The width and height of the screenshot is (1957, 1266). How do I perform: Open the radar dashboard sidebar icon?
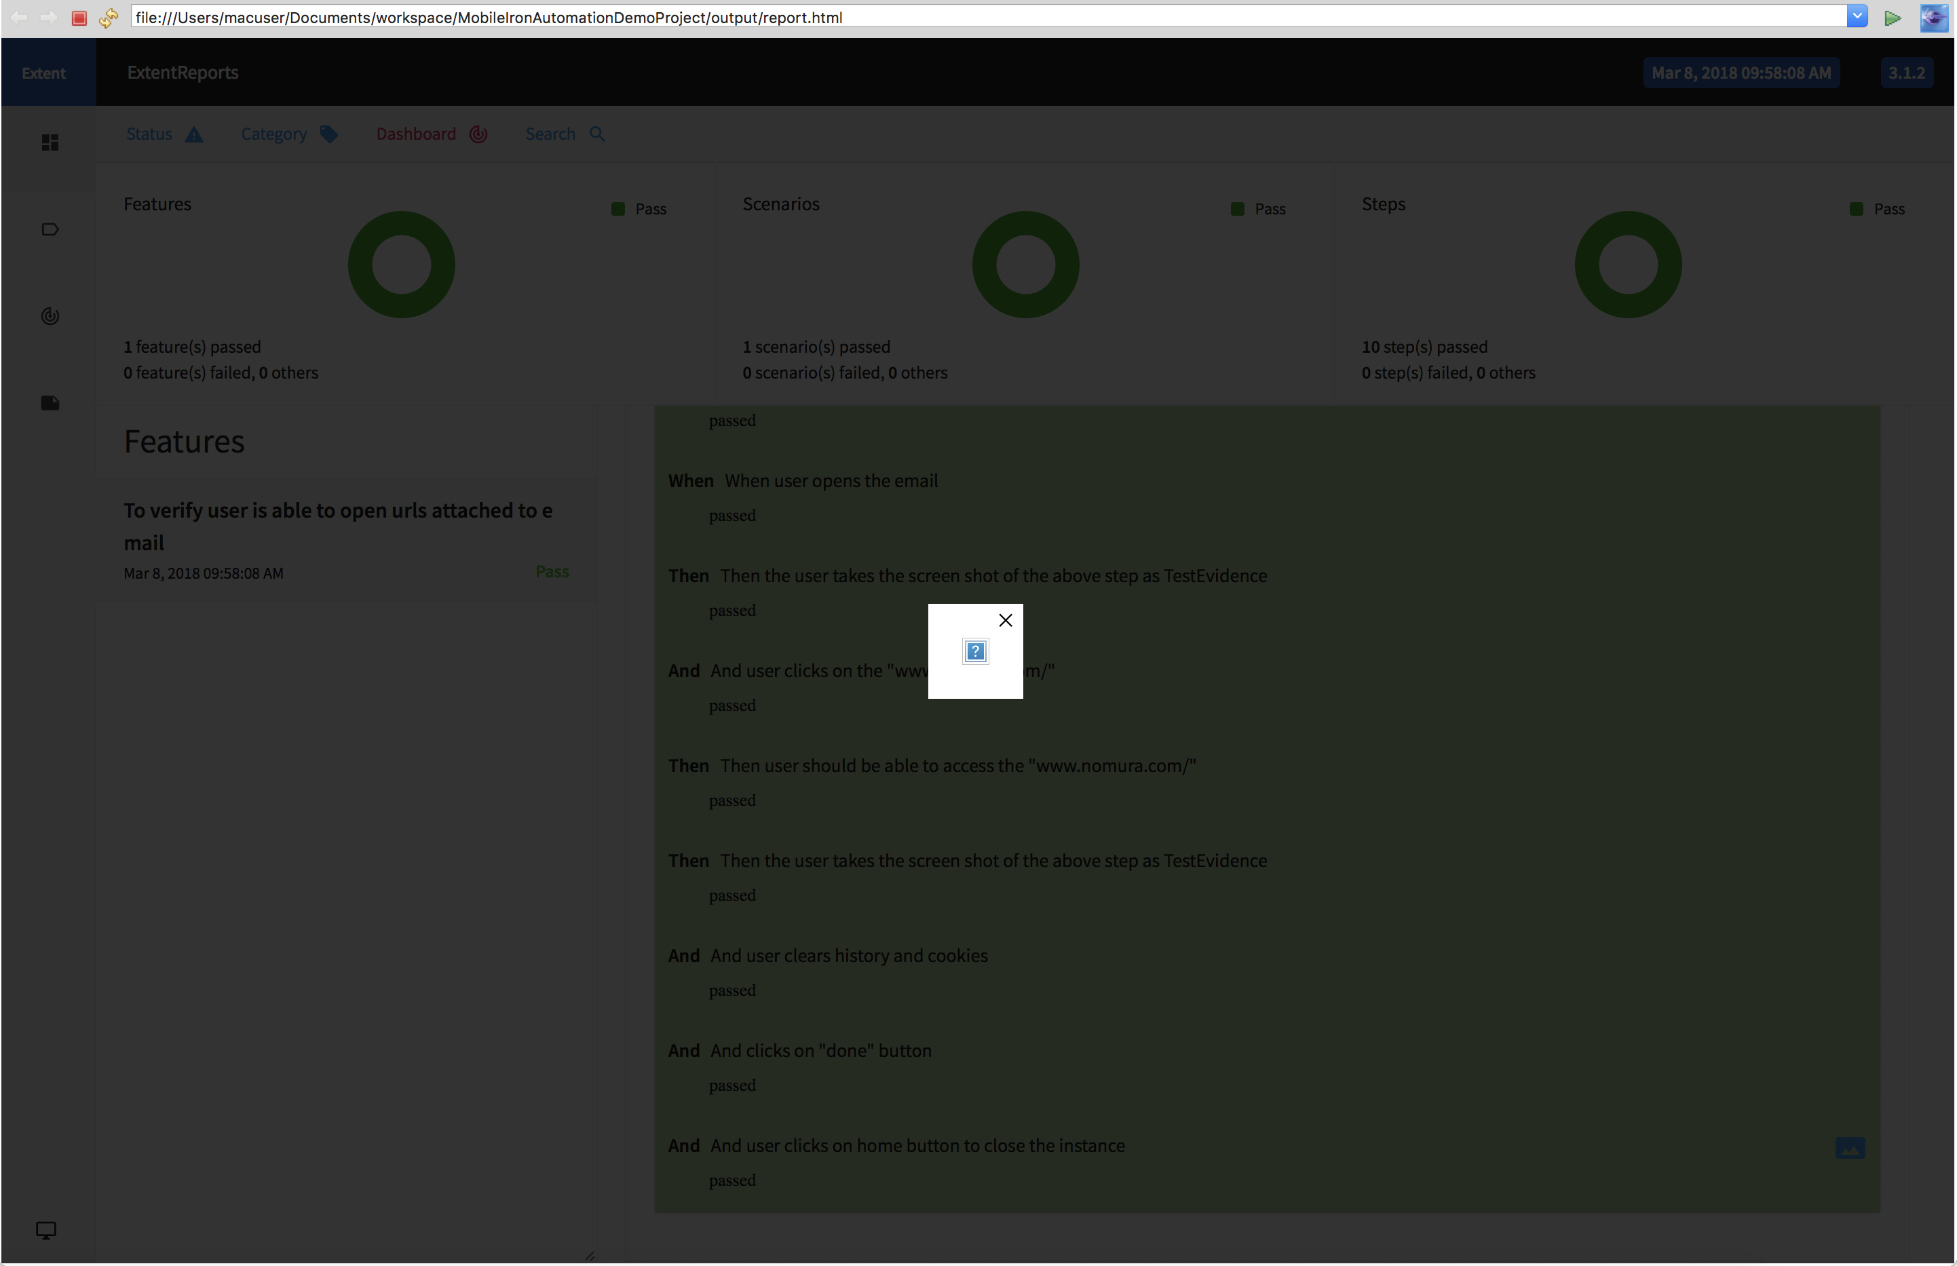pyautogui.click(x=50, y=316)
